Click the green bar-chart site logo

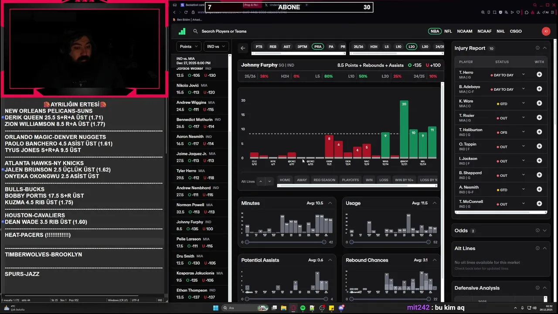[x=182, y=31]
